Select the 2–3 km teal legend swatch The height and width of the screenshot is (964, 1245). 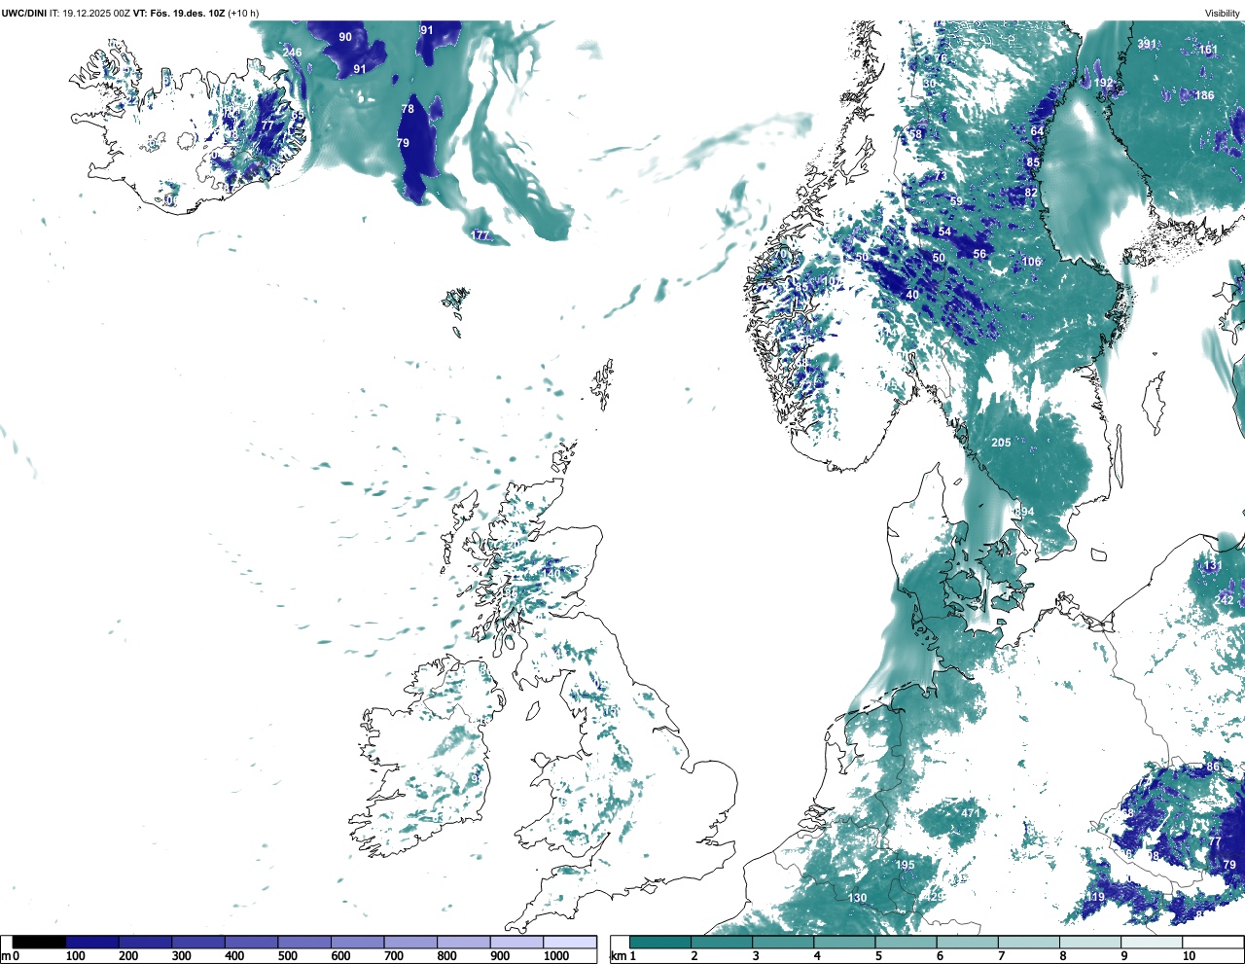pos(722,942)
